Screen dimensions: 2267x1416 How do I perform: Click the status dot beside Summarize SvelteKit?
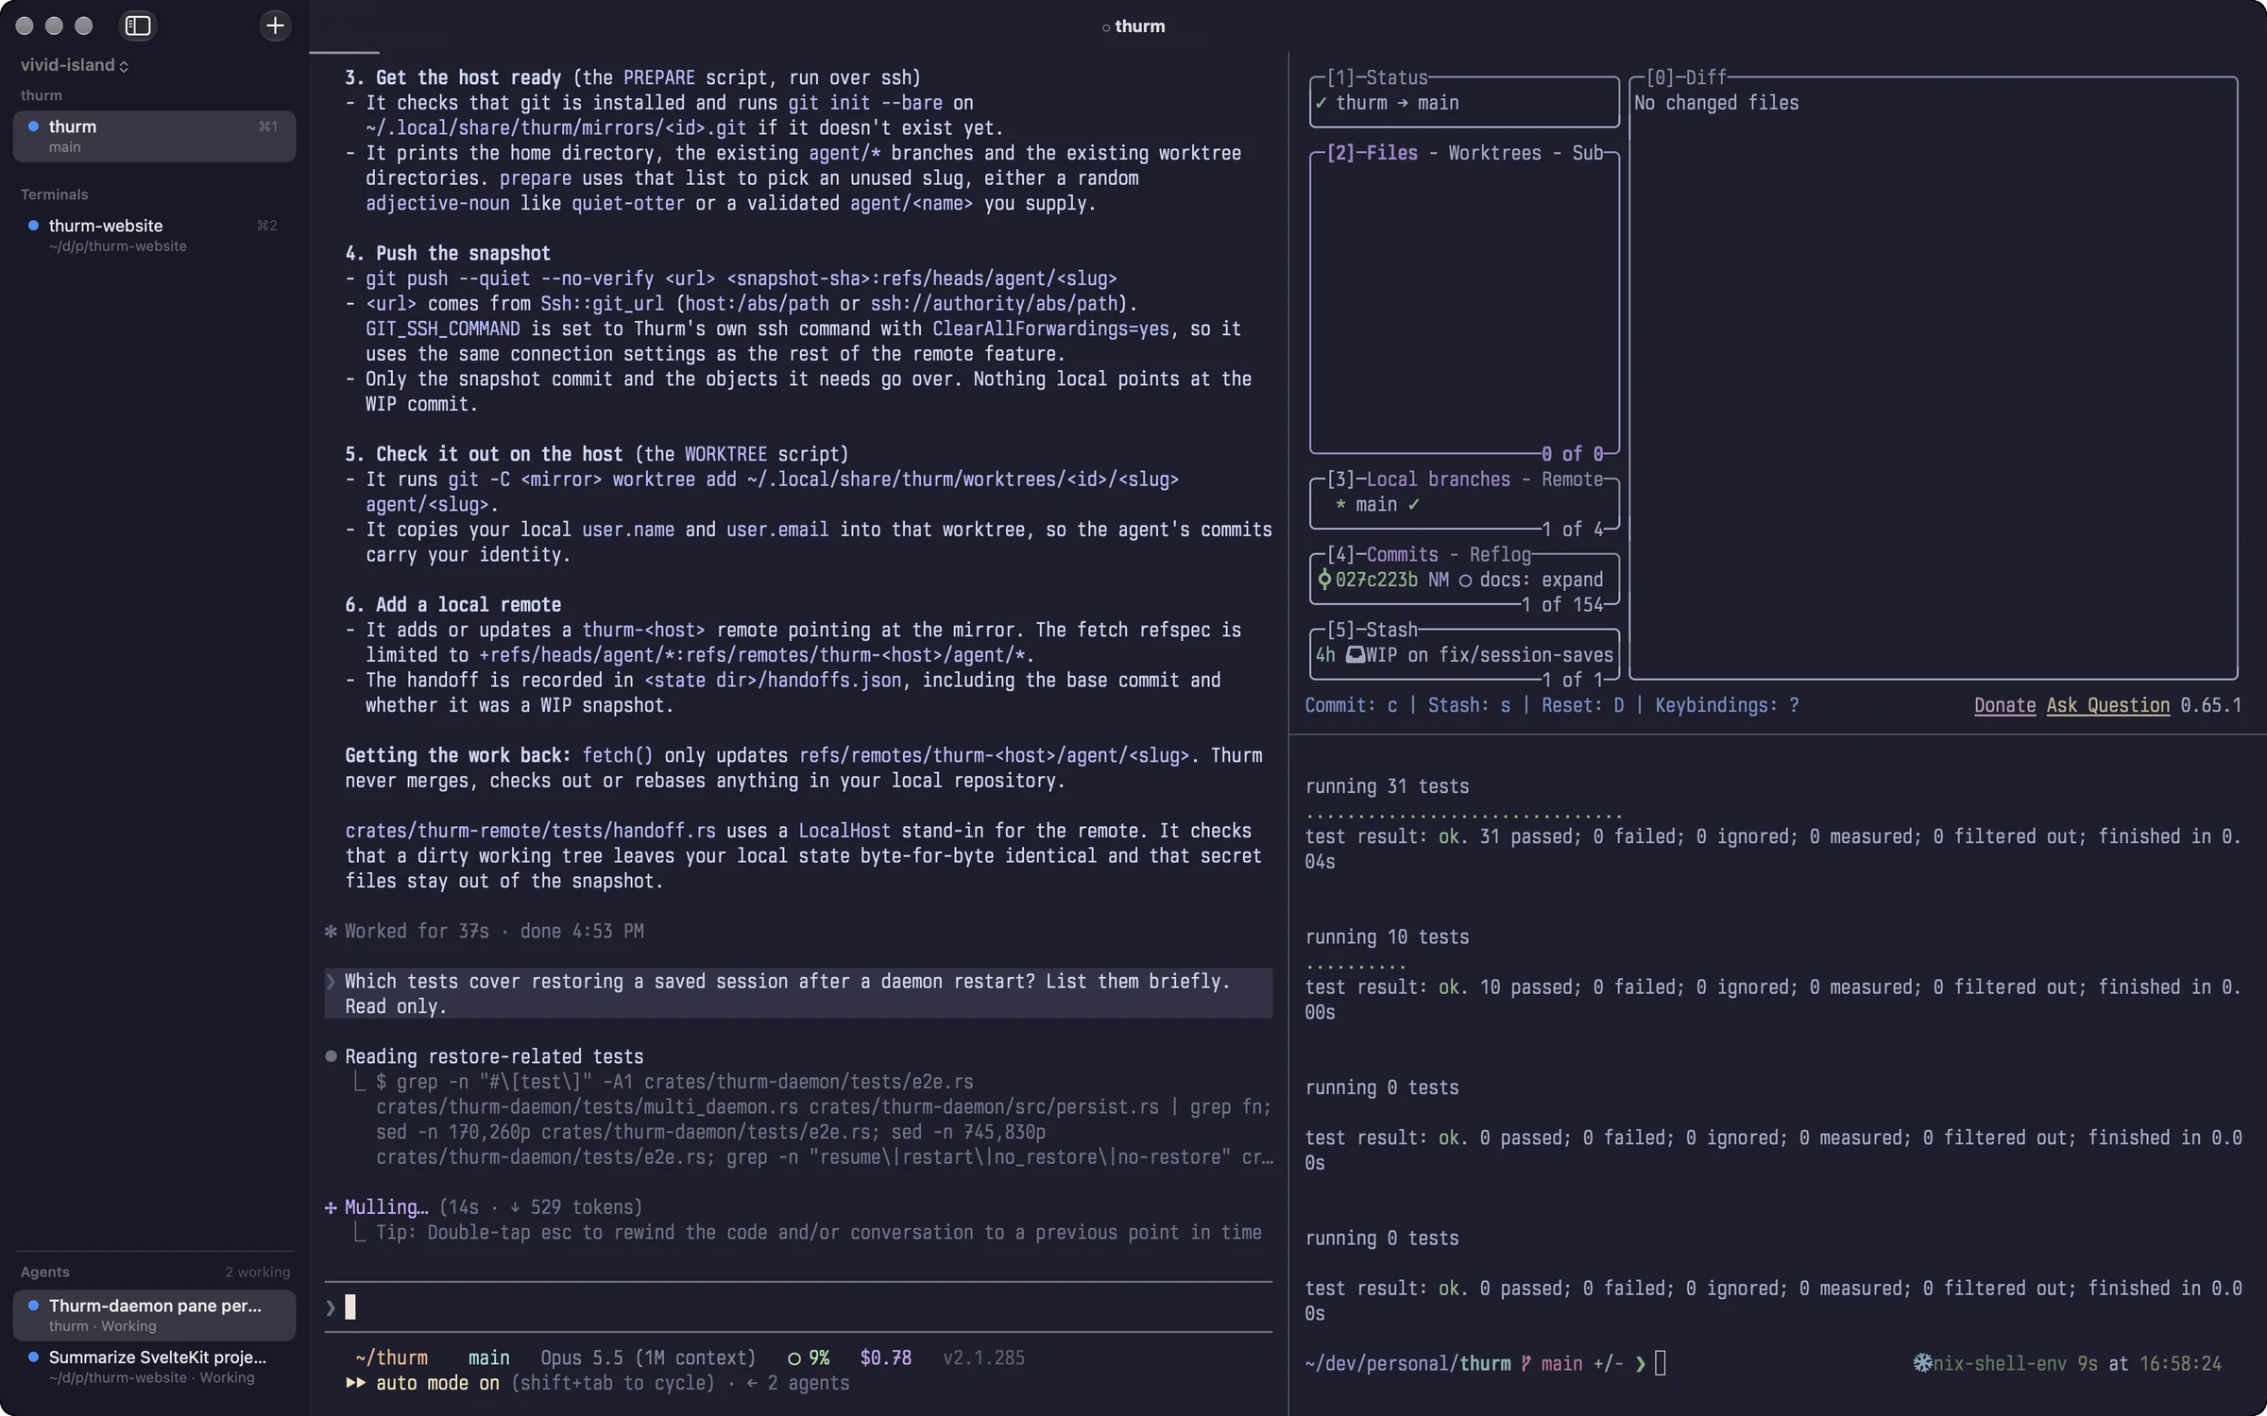pos(34,1357)
